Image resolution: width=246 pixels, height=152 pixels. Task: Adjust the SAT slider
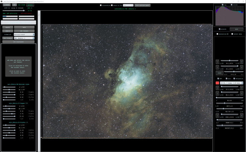tap(230, 103)
